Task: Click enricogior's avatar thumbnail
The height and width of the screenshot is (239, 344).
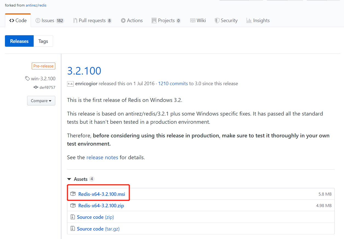Action: 70,84
